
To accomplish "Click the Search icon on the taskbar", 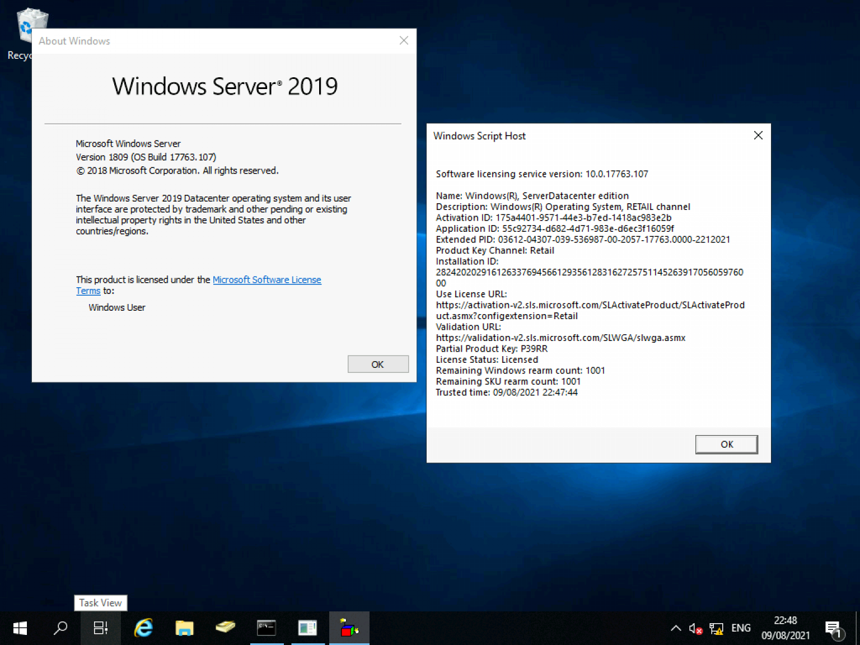I will coord(60,628).
